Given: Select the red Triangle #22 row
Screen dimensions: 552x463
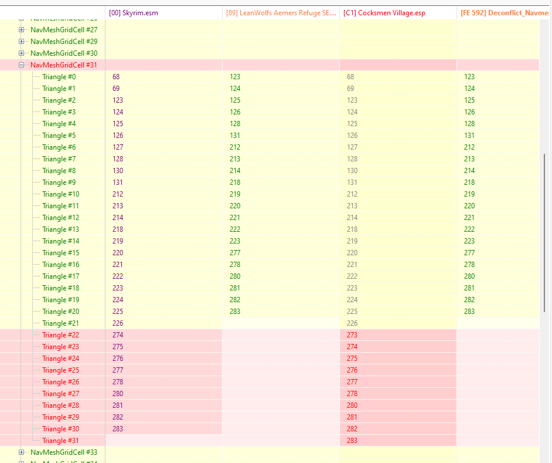Looking at the screenshot, I should coord(270,335).
